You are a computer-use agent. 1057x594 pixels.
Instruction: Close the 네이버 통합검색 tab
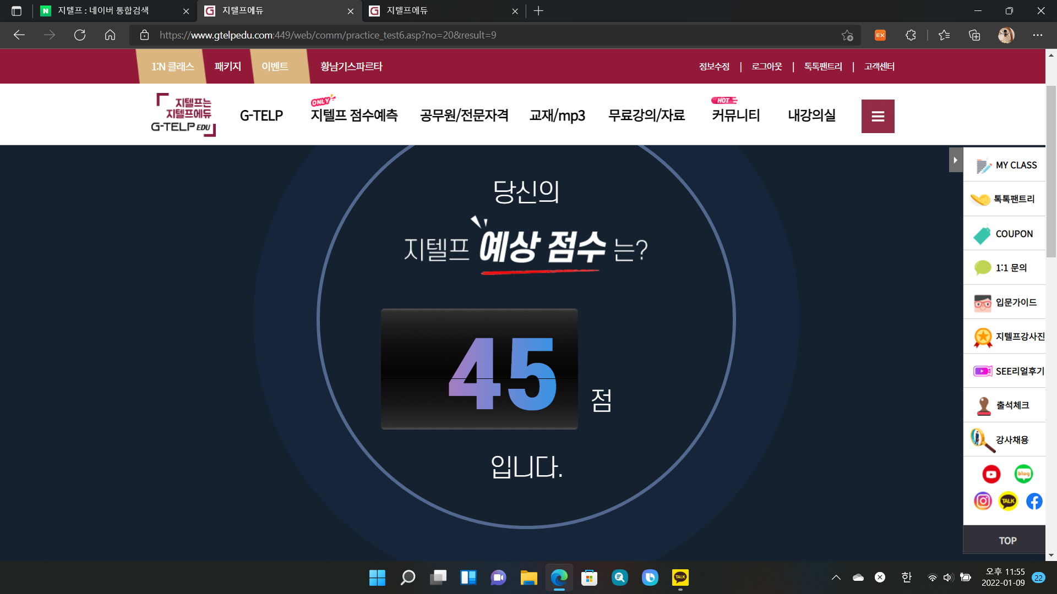pyautogui.click(x=186, y=11)
